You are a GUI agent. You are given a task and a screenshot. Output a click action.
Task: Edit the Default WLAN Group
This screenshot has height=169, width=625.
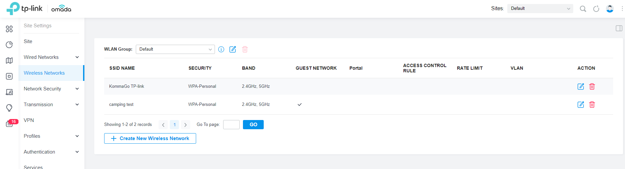[x=233, y=49]
